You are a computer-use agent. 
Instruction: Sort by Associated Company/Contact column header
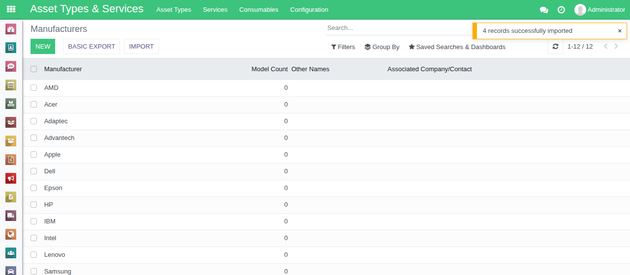click(429, 69)
